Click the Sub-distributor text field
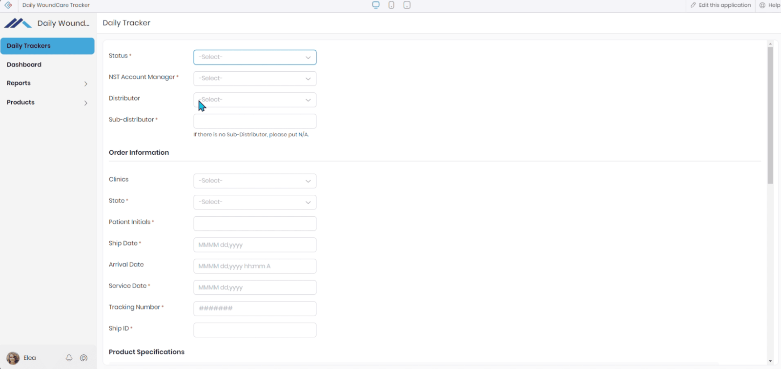Viewport: 781px width, 369px height. 255,121
